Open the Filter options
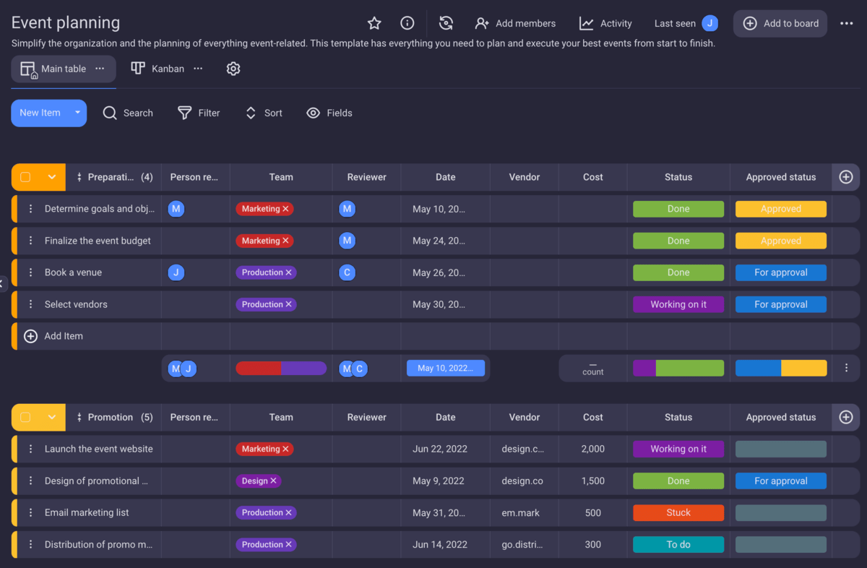The width and height of the screenshot is (867, 568). (199, 113)
